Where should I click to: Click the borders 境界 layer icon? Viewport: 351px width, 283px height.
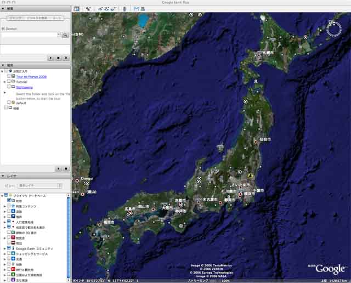tap(13, 216)
